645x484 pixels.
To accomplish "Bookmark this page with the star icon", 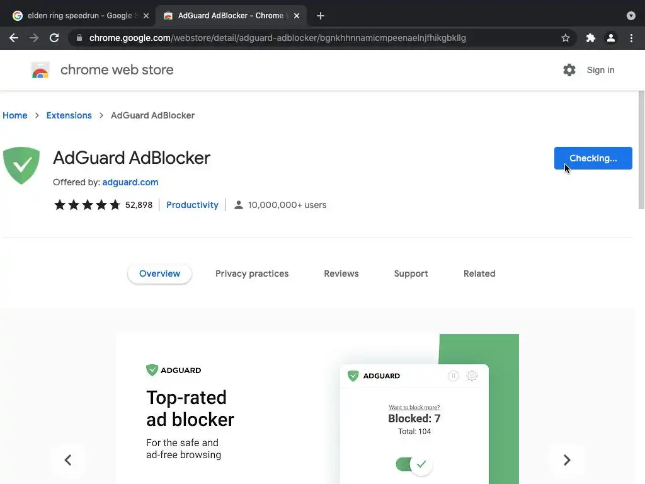I will tap(566, 38).
